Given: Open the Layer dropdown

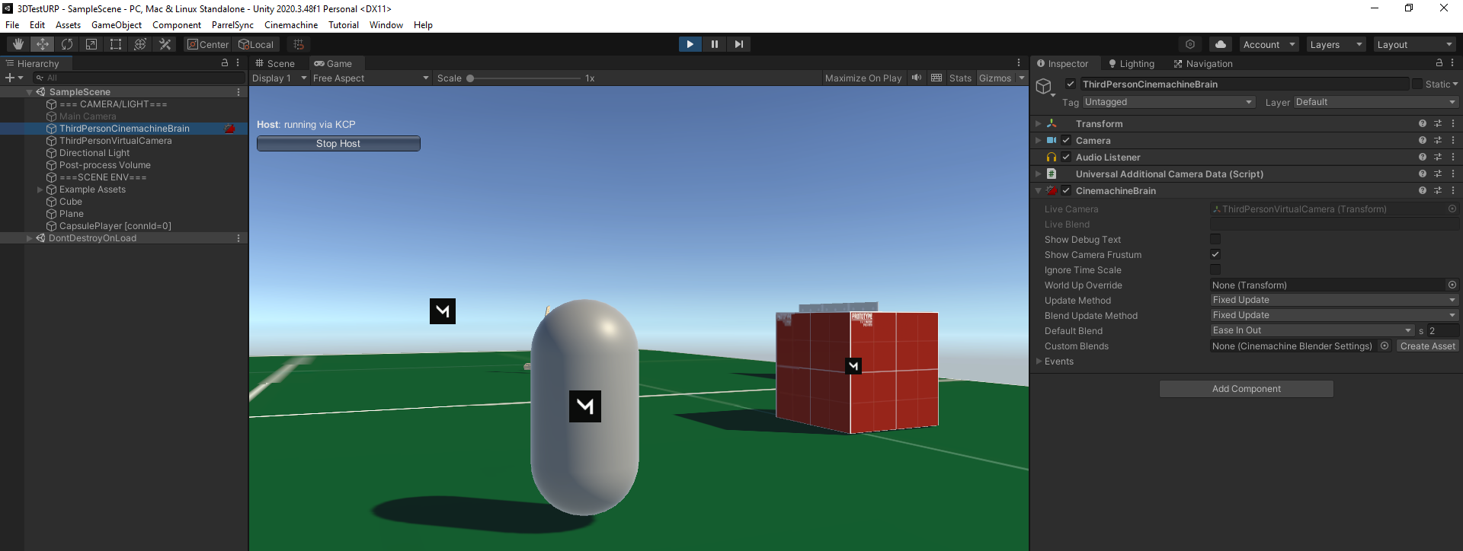Looking at the screenshot, I should 1375,102.
